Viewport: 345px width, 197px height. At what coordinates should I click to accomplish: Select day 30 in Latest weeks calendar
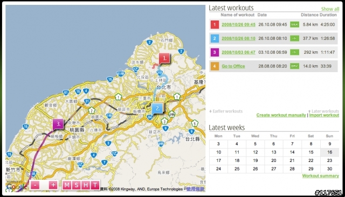pyautogui.click(x=329, y=169)
